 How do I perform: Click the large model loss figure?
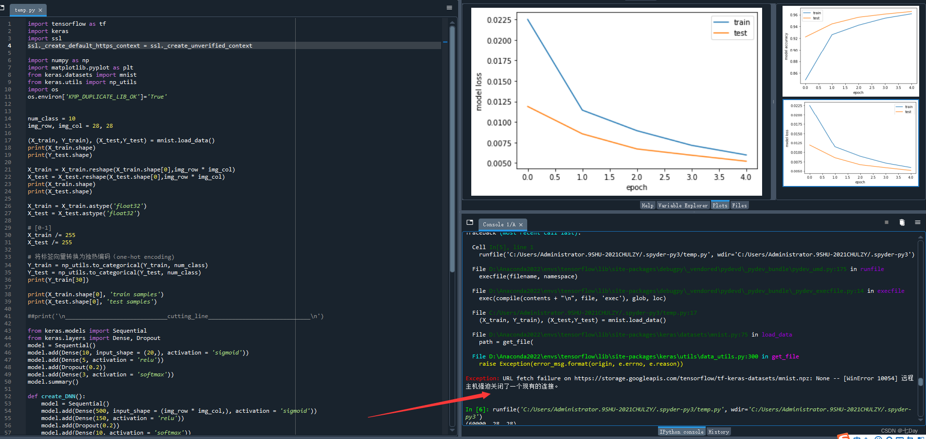pos(617,102)
